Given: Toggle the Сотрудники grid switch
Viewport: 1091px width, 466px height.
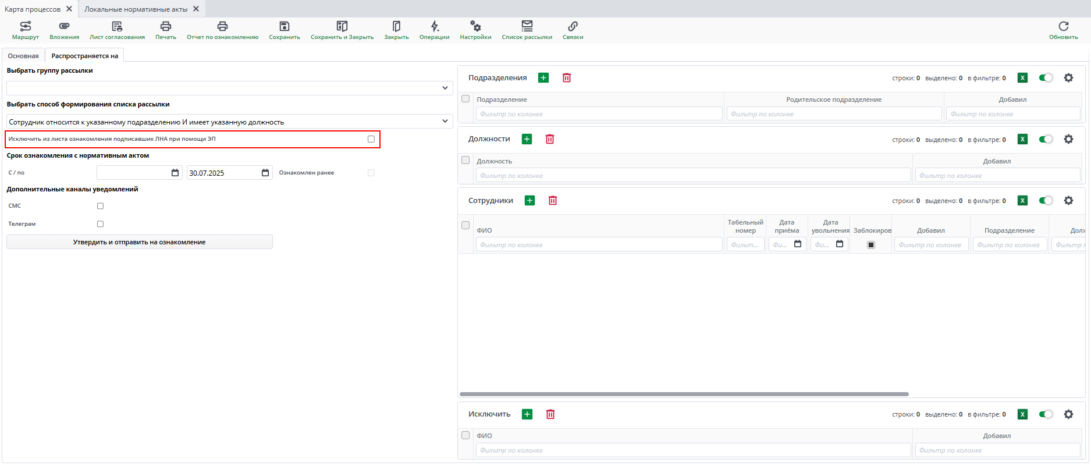Looking at the screenshot, I should (x=1046, y=200).
